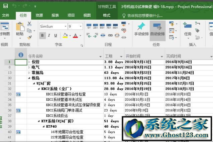The width and height of the screenshot is (213, 142).
Task: Click the Insert Task (任务) icon
Action: [188, 27]
